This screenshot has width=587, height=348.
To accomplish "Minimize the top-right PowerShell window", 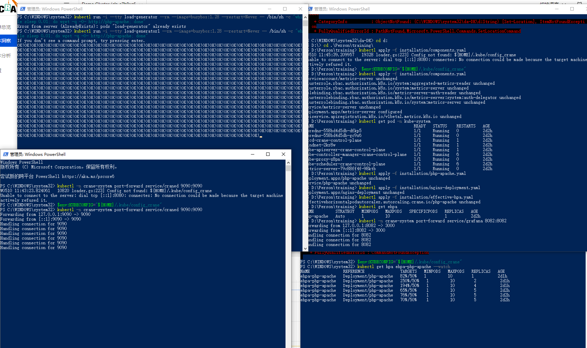I will 557,9.
